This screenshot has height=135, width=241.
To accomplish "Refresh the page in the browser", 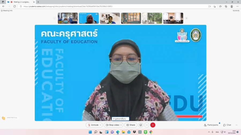I will pyautogui.click(x=14, y=6).
